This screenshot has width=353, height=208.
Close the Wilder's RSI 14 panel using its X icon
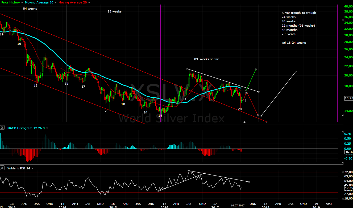point(2,168)
